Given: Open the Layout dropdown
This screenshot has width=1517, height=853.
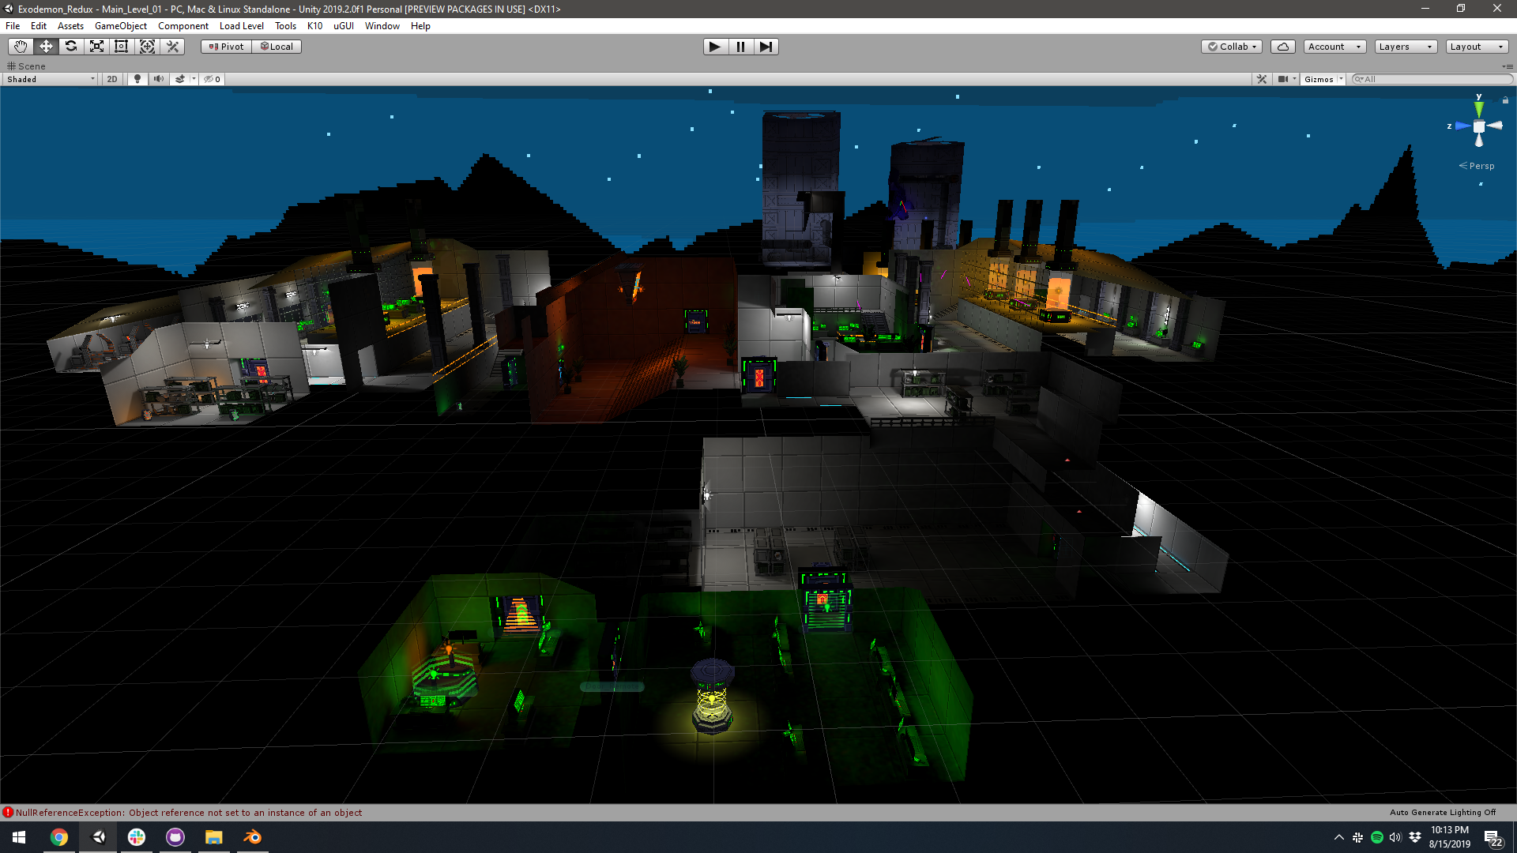Looking at the screenshot, I should 1476,47.
